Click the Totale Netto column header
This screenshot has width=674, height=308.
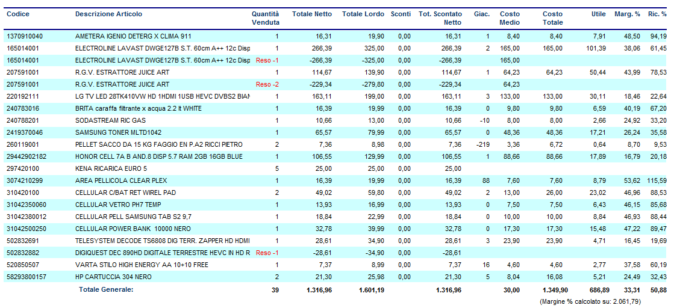tap(312, 14)
